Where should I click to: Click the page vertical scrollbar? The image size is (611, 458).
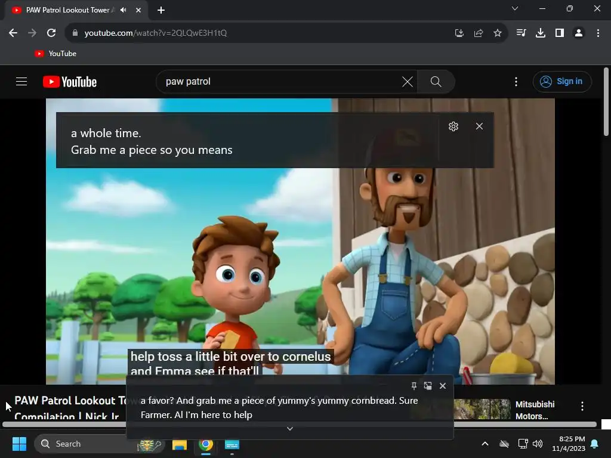pos(606,102)
